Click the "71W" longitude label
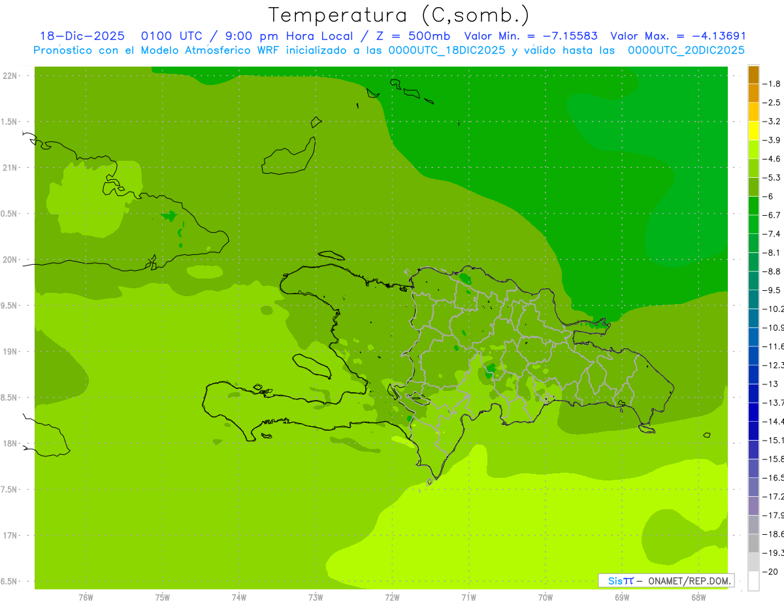Viewport: 784px width, 606px height. [468, 598]
